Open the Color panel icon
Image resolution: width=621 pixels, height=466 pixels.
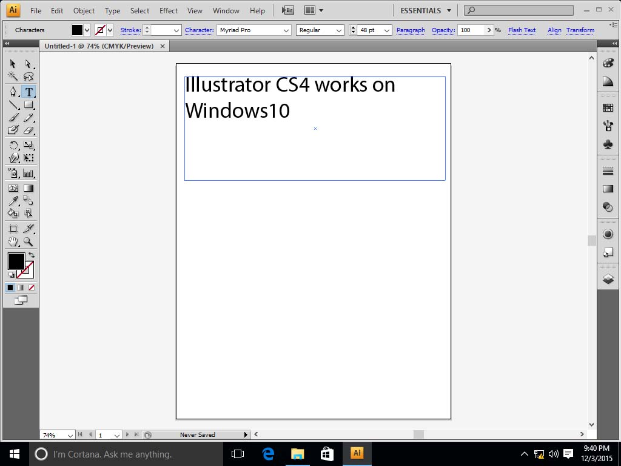tap(608, 63)
